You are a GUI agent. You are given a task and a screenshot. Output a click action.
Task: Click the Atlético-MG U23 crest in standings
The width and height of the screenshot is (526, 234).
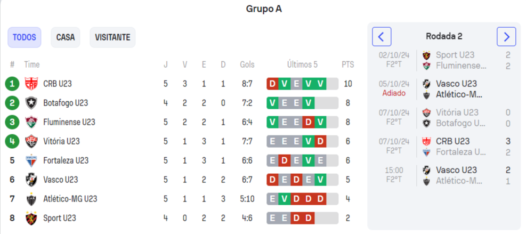tap(31, 199)
